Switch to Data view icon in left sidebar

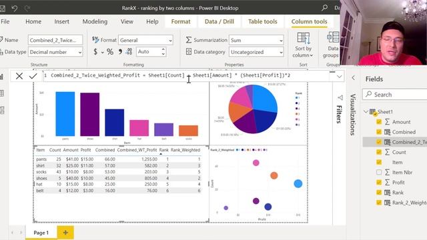tap(2, 93)
